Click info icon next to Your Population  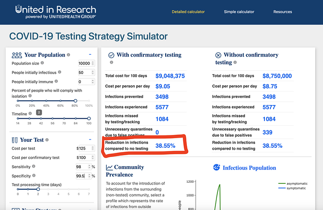pyautogui.click(x=68, y=55)
